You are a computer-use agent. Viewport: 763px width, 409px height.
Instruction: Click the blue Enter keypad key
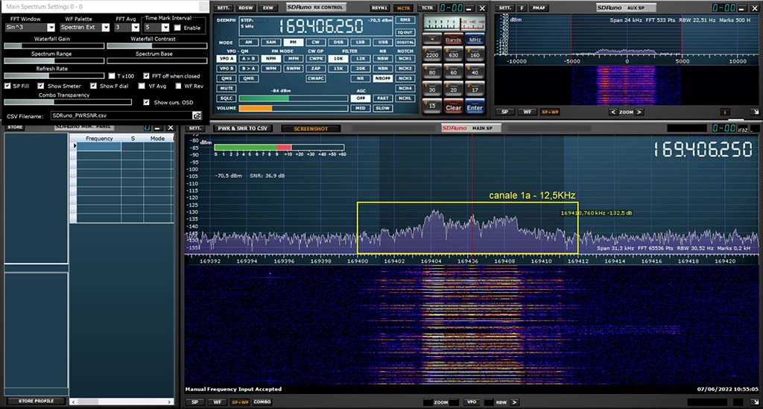[475, 107]
